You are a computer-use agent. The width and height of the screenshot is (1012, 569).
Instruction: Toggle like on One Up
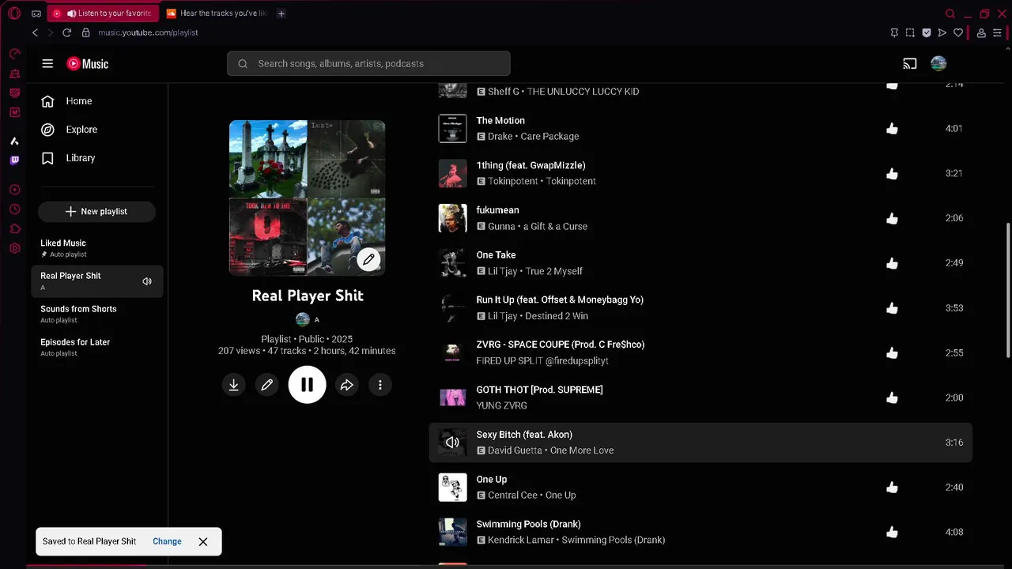(x=892, y=488)
